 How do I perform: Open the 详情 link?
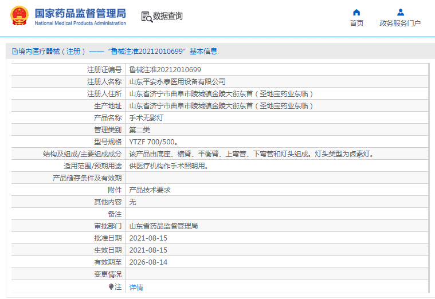click(x=136, y=288)
